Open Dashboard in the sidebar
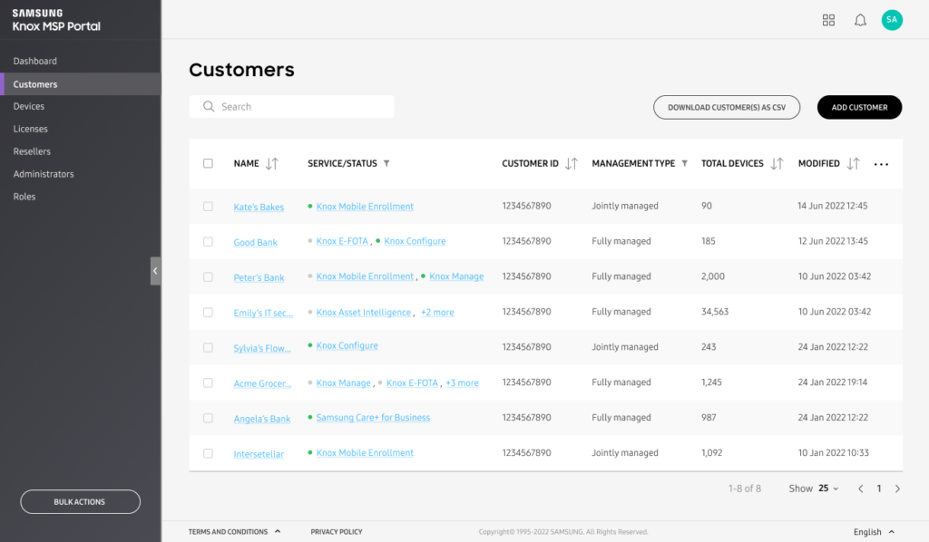Screen dimensions: 929x542 click(x=35, y=61)
